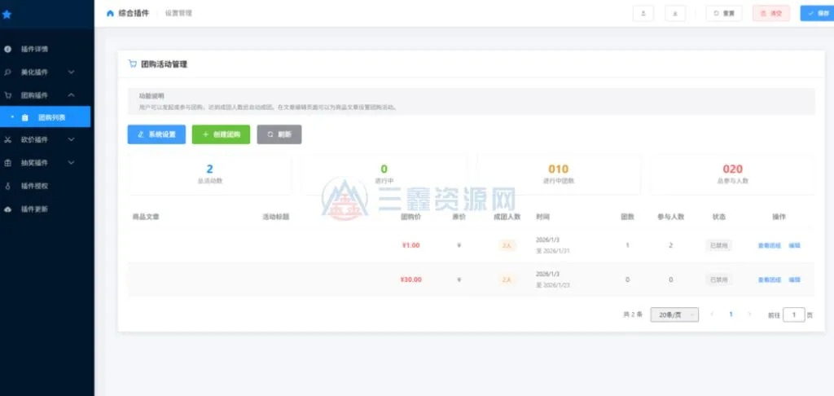This screenshot has height=396, width=834.
Task: Click the download icon button in top bar
Action: coord(674,14)
